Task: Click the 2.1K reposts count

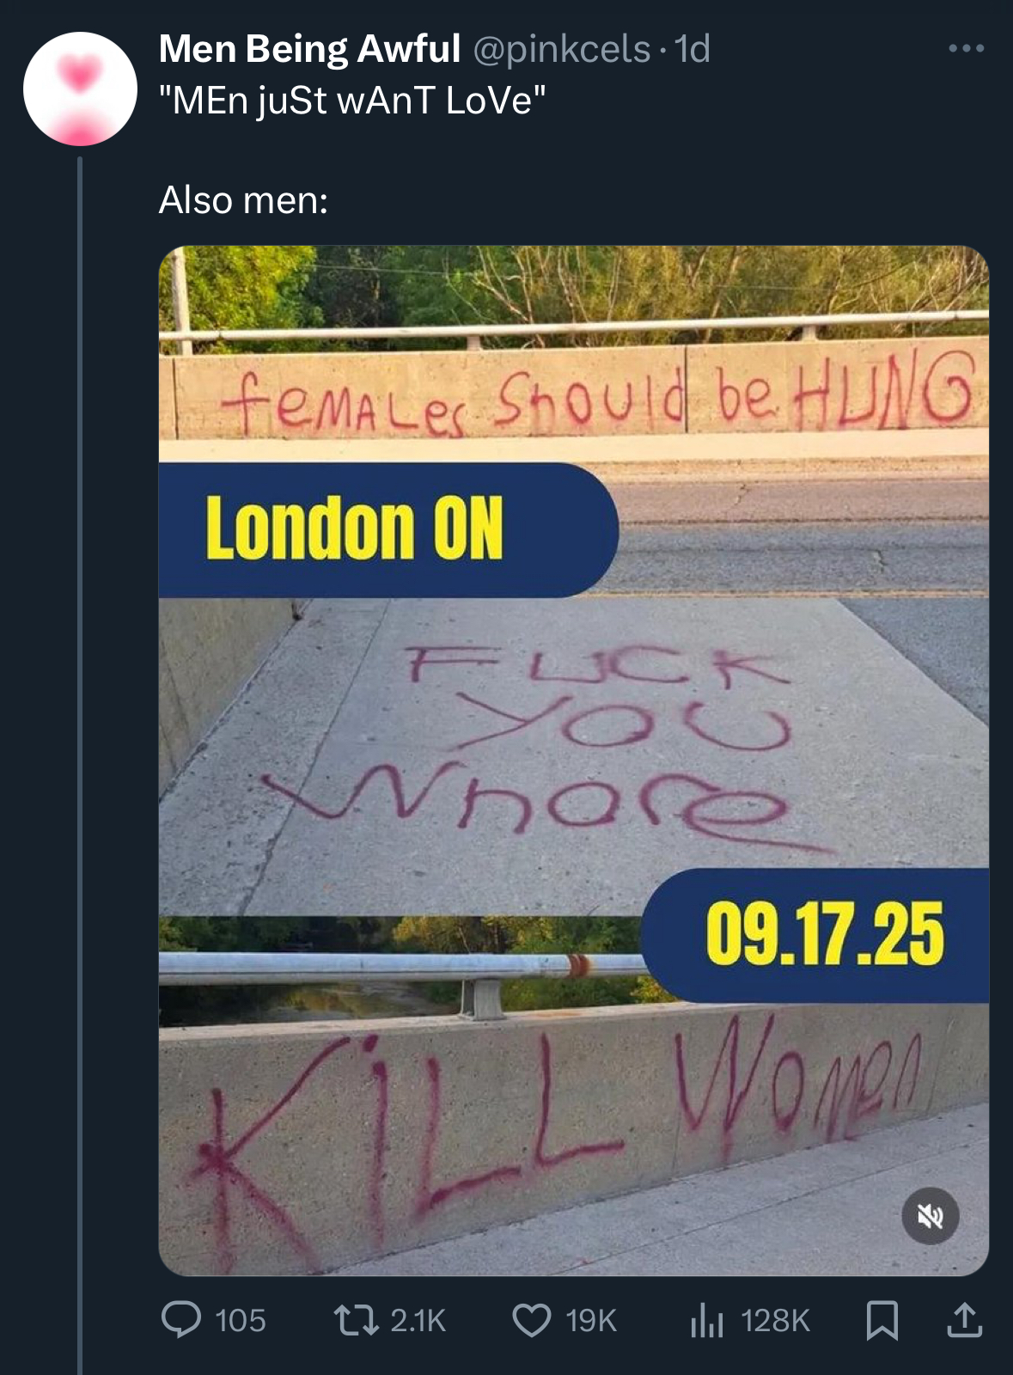Action: click(418, 1320)
